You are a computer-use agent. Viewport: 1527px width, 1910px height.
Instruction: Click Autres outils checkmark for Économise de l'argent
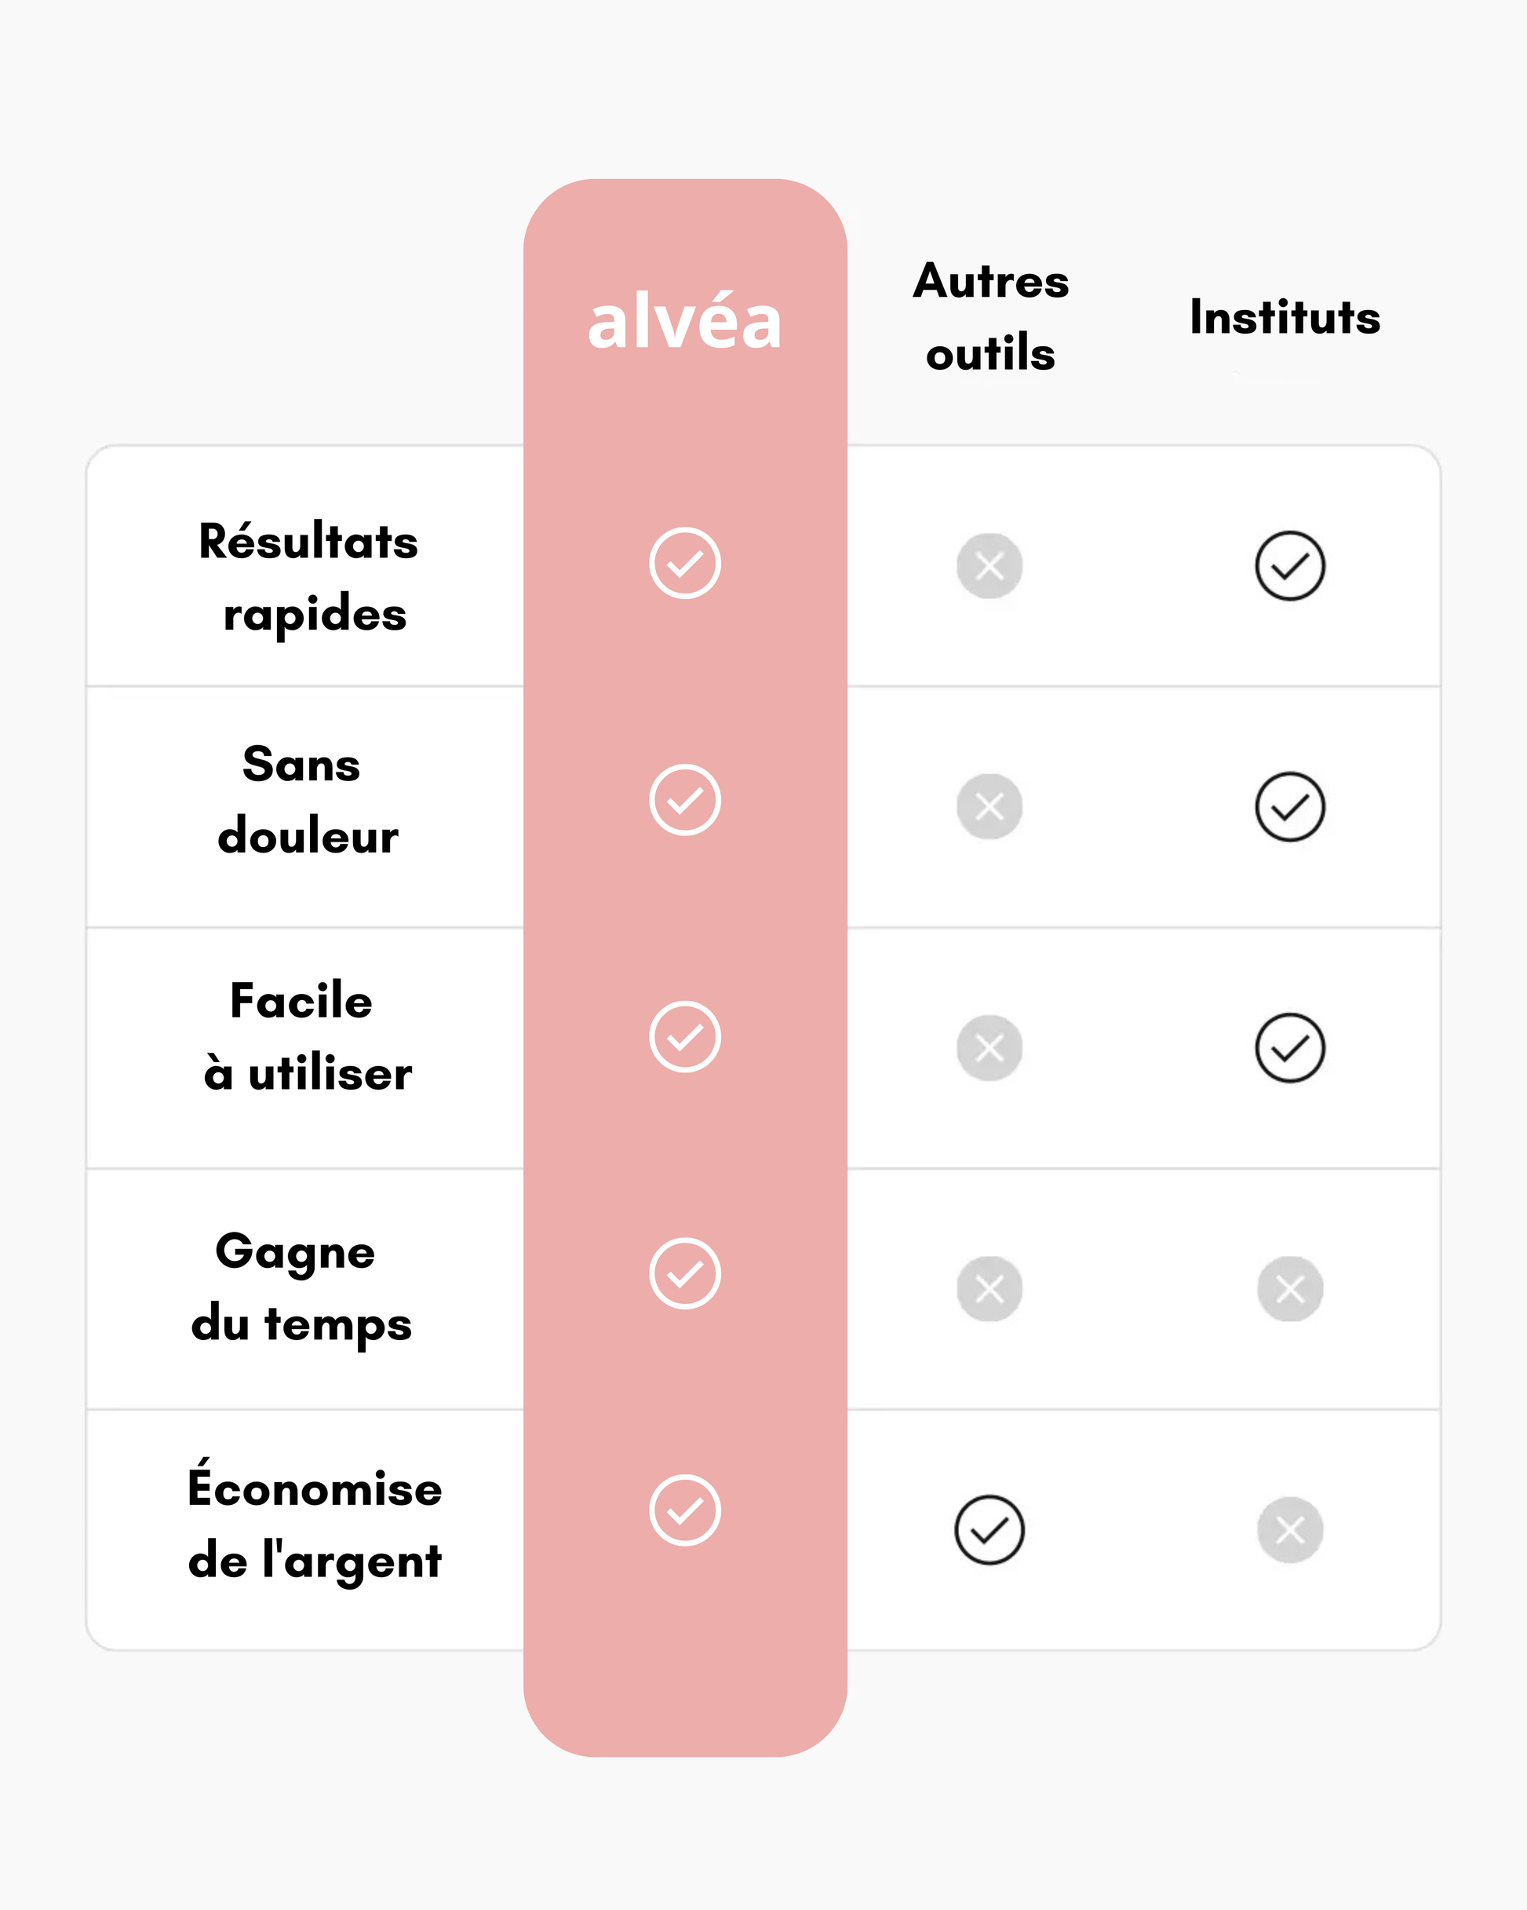(x=989, y=1530)
